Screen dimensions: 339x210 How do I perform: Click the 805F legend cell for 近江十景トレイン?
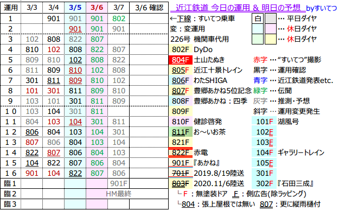coord(181,70)
